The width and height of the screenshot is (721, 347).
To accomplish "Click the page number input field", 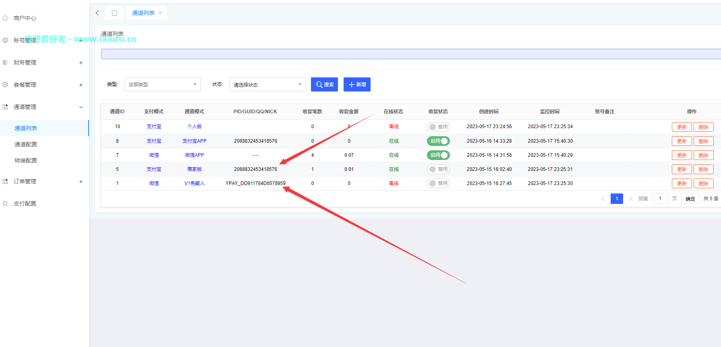I will pos(660,199).
